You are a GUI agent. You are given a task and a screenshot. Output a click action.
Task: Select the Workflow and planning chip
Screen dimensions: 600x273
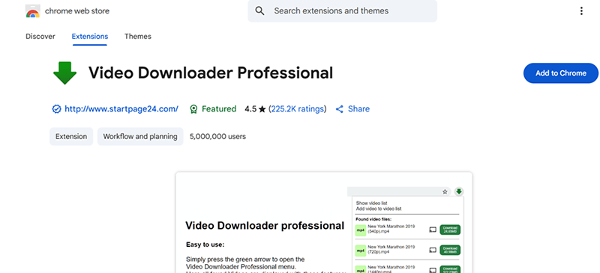(x=140, y=136)
